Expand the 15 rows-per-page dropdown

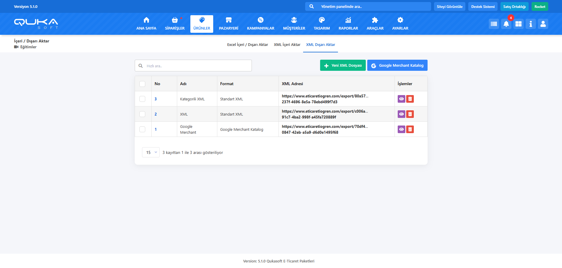[x=151, y=152]
